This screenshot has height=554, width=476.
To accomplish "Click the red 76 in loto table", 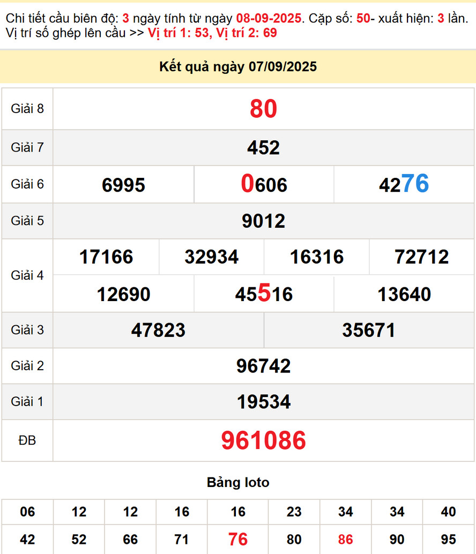I will [x=237, y=539].
